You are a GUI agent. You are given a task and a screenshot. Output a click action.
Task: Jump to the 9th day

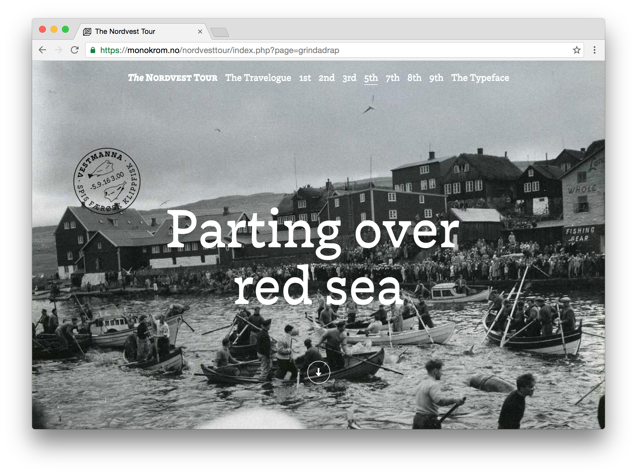point(436,78)
